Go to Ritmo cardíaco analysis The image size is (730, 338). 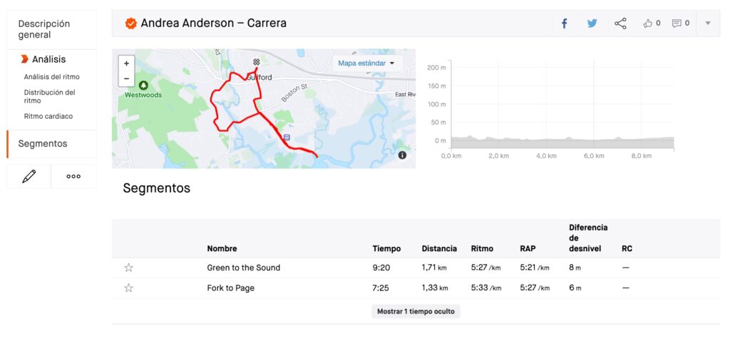(48, 116)
